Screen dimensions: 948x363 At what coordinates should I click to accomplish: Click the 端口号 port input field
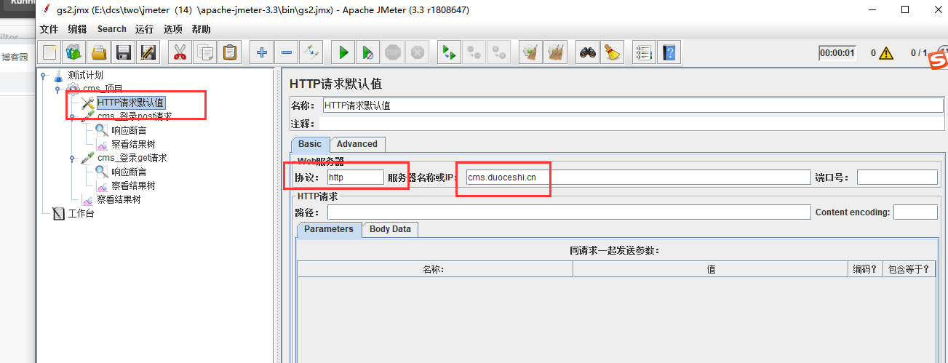click(897, 177)
